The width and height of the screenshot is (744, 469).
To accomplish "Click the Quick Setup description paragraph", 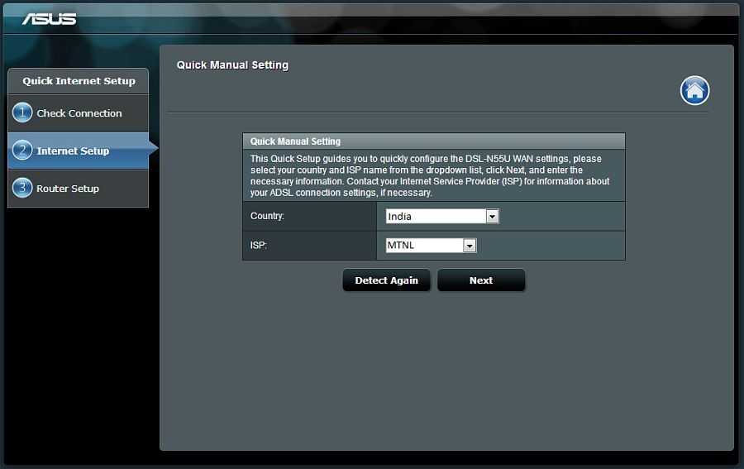I will [430, 175].
